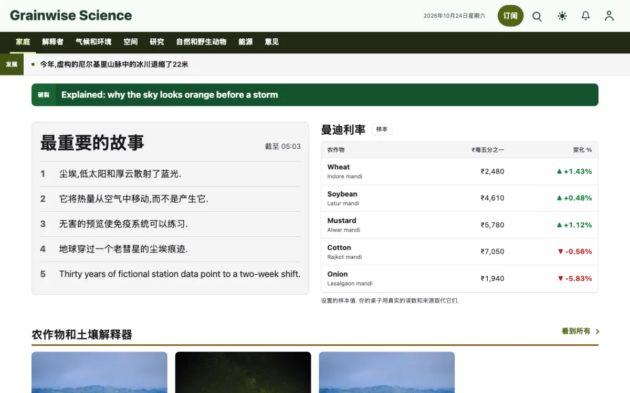Open top story 5 about station data
The image size is (630, 393).
click(x=171, y=274)
